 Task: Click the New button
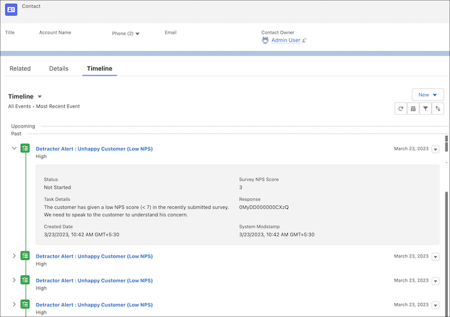coord(427,95)
